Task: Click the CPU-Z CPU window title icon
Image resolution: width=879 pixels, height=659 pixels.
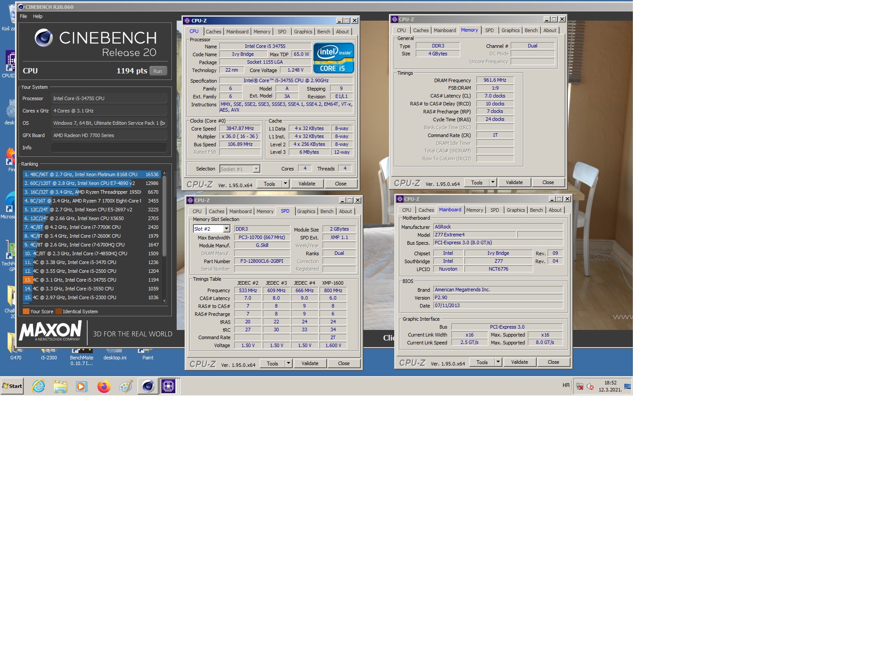Action: [x=187, y=21]
